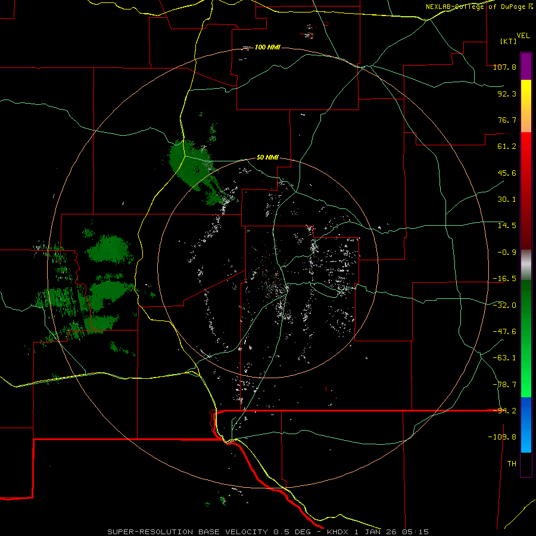Image resolution: width=536 pixels, height=536 pixels.
Task: Select the -47.6 scale value
Action: pos(504,332)
